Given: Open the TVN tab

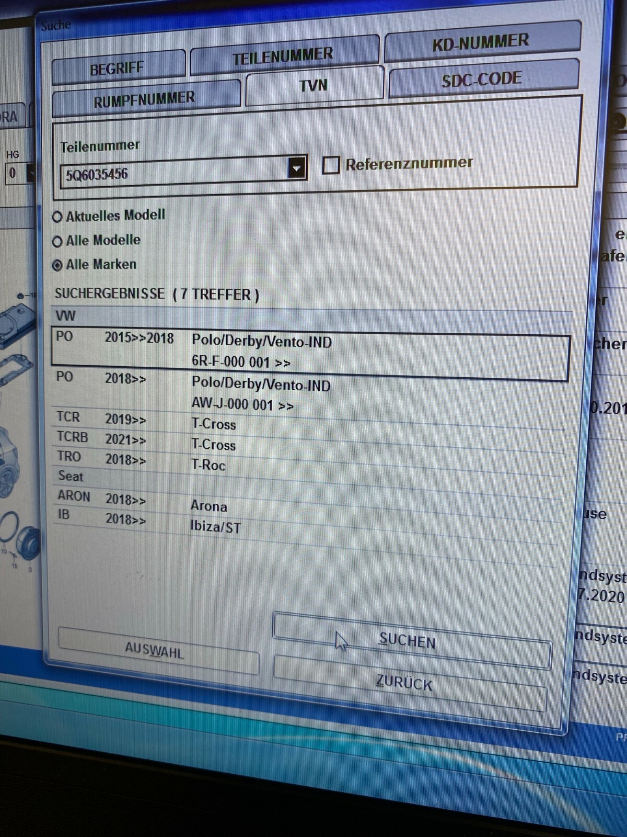Looking at the screenshot, I should click(313, 86).
